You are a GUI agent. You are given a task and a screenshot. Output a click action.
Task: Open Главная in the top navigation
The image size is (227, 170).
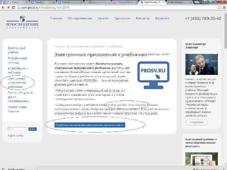pos(56,18)
